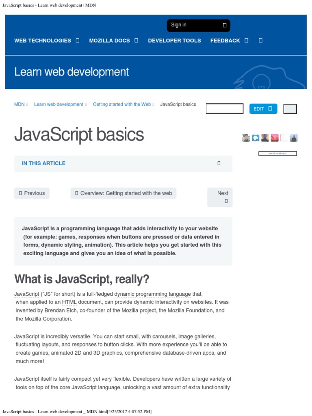Click the empty input box left of Edit

click(x=225, y=109)
